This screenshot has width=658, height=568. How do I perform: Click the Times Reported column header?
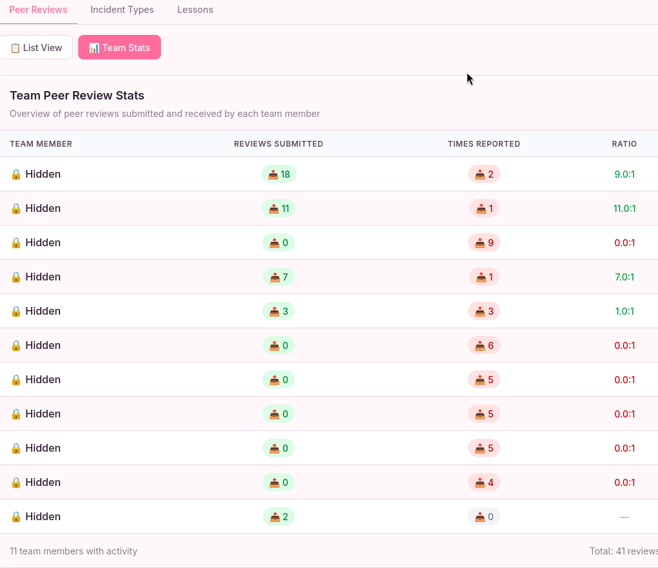click(484, 144)
